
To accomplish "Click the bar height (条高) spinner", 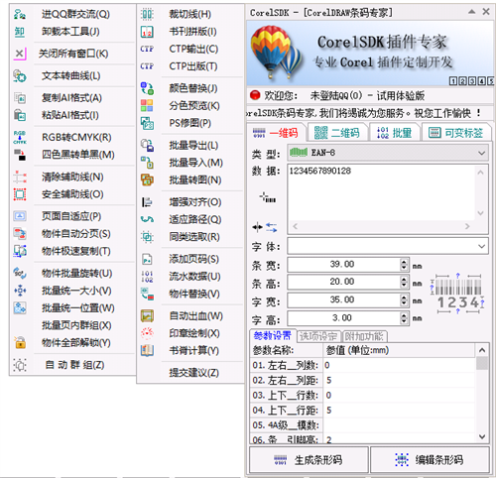I will tap(404, 282).
